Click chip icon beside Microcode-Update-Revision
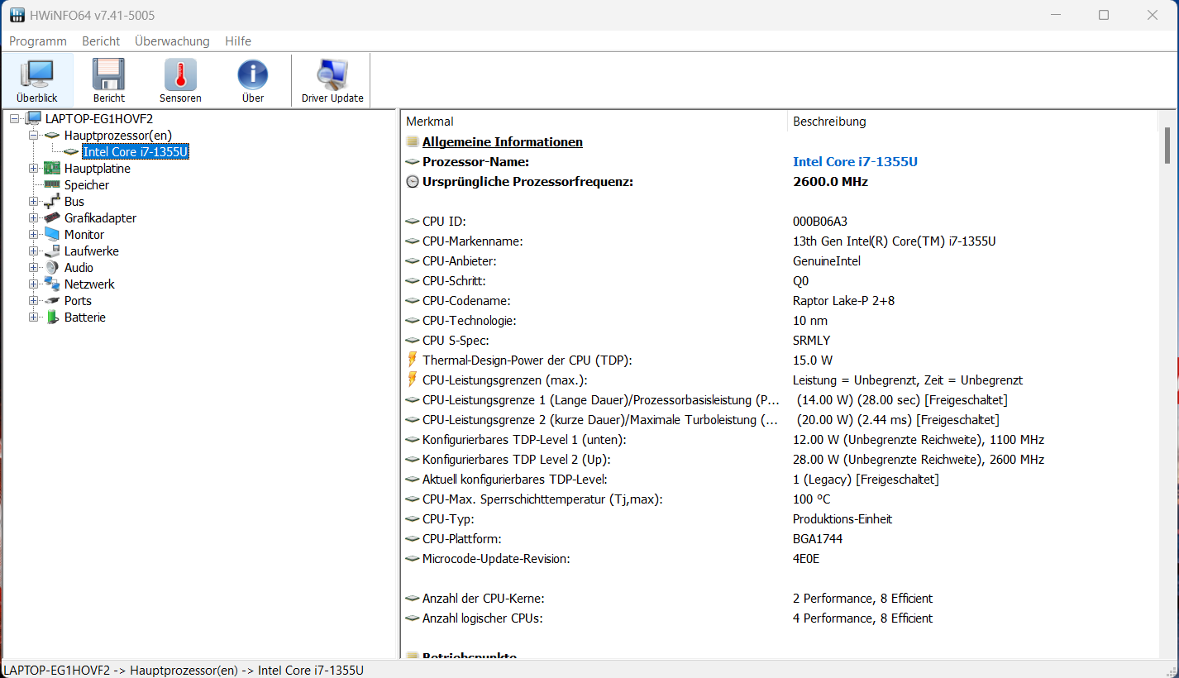Viewport: 1179px width, 678px height. 413,558
